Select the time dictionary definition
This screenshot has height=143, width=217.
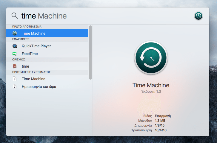(47, 66)
